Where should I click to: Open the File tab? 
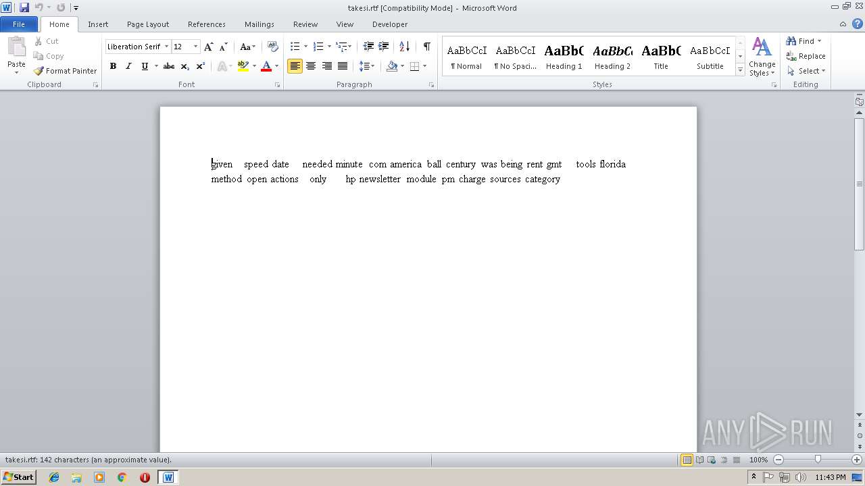tap(19, 24)
